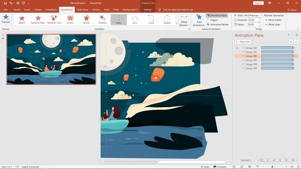The image size is (301, 169).
Task: Switch to Normal view icon
Action: [x=234, y=167]
